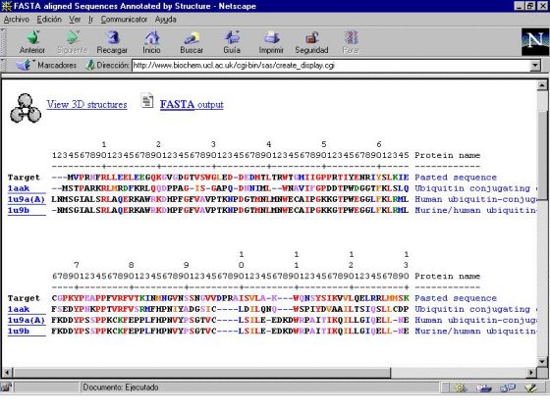This screenshot has width=550, height=412.
Task: Open the Navigator icon in the component bar
Action: coord(461,387)
